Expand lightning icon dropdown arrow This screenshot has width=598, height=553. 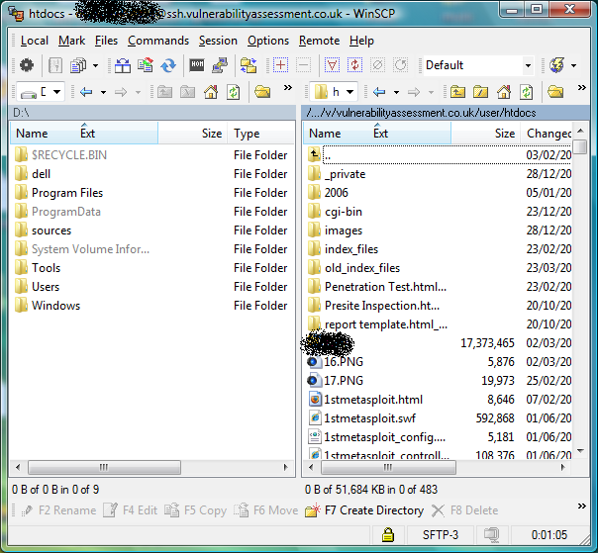pos(573,65)
